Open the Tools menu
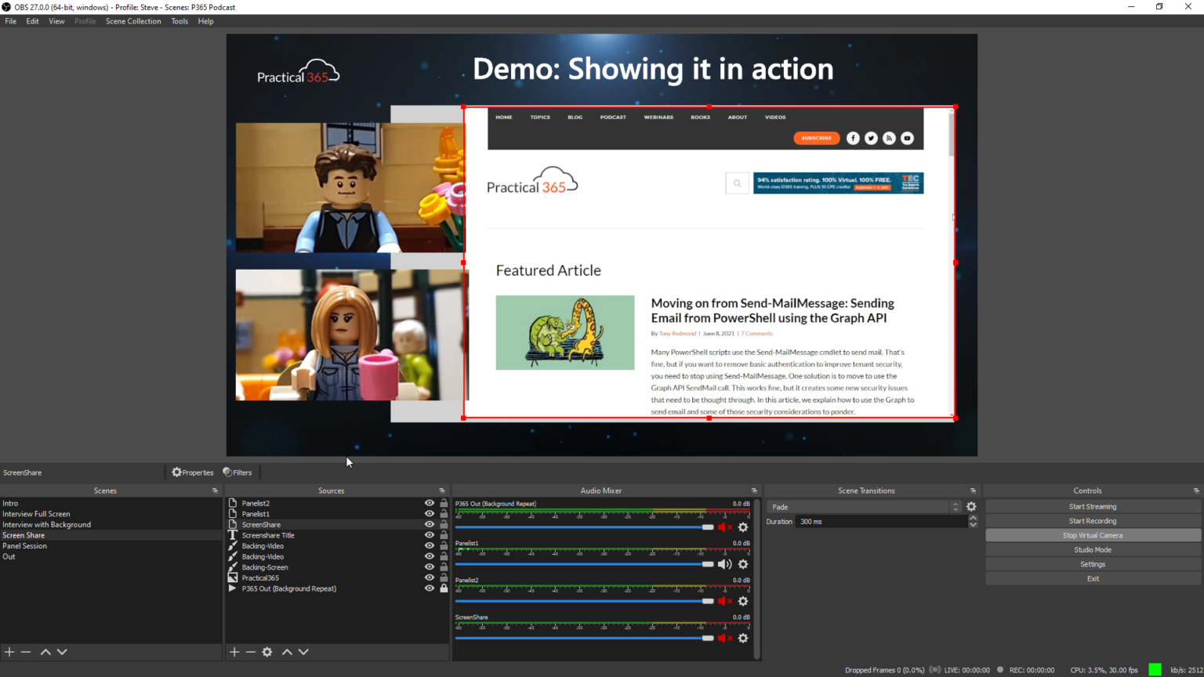 [x=180, y=21]
